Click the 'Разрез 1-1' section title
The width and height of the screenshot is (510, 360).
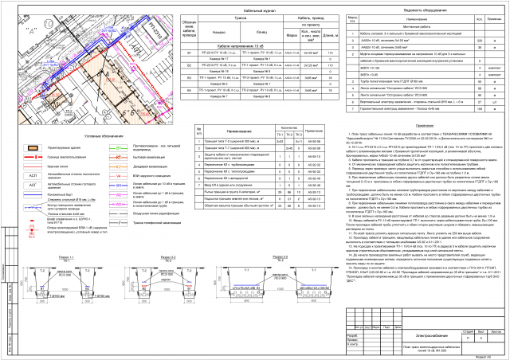point(66,257)
